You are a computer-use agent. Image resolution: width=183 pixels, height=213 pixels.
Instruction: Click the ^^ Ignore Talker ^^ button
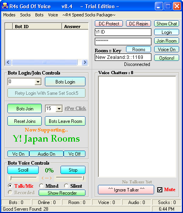(x=126, y=190)
